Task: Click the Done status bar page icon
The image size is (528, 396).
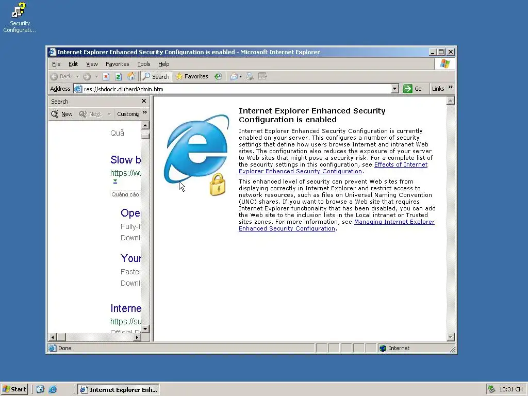Action: point(52,348)
